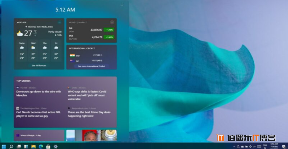Viewport: 288px width, 149px height.
Task: Click TOP STORIES heading
Action: pos(23,81)
